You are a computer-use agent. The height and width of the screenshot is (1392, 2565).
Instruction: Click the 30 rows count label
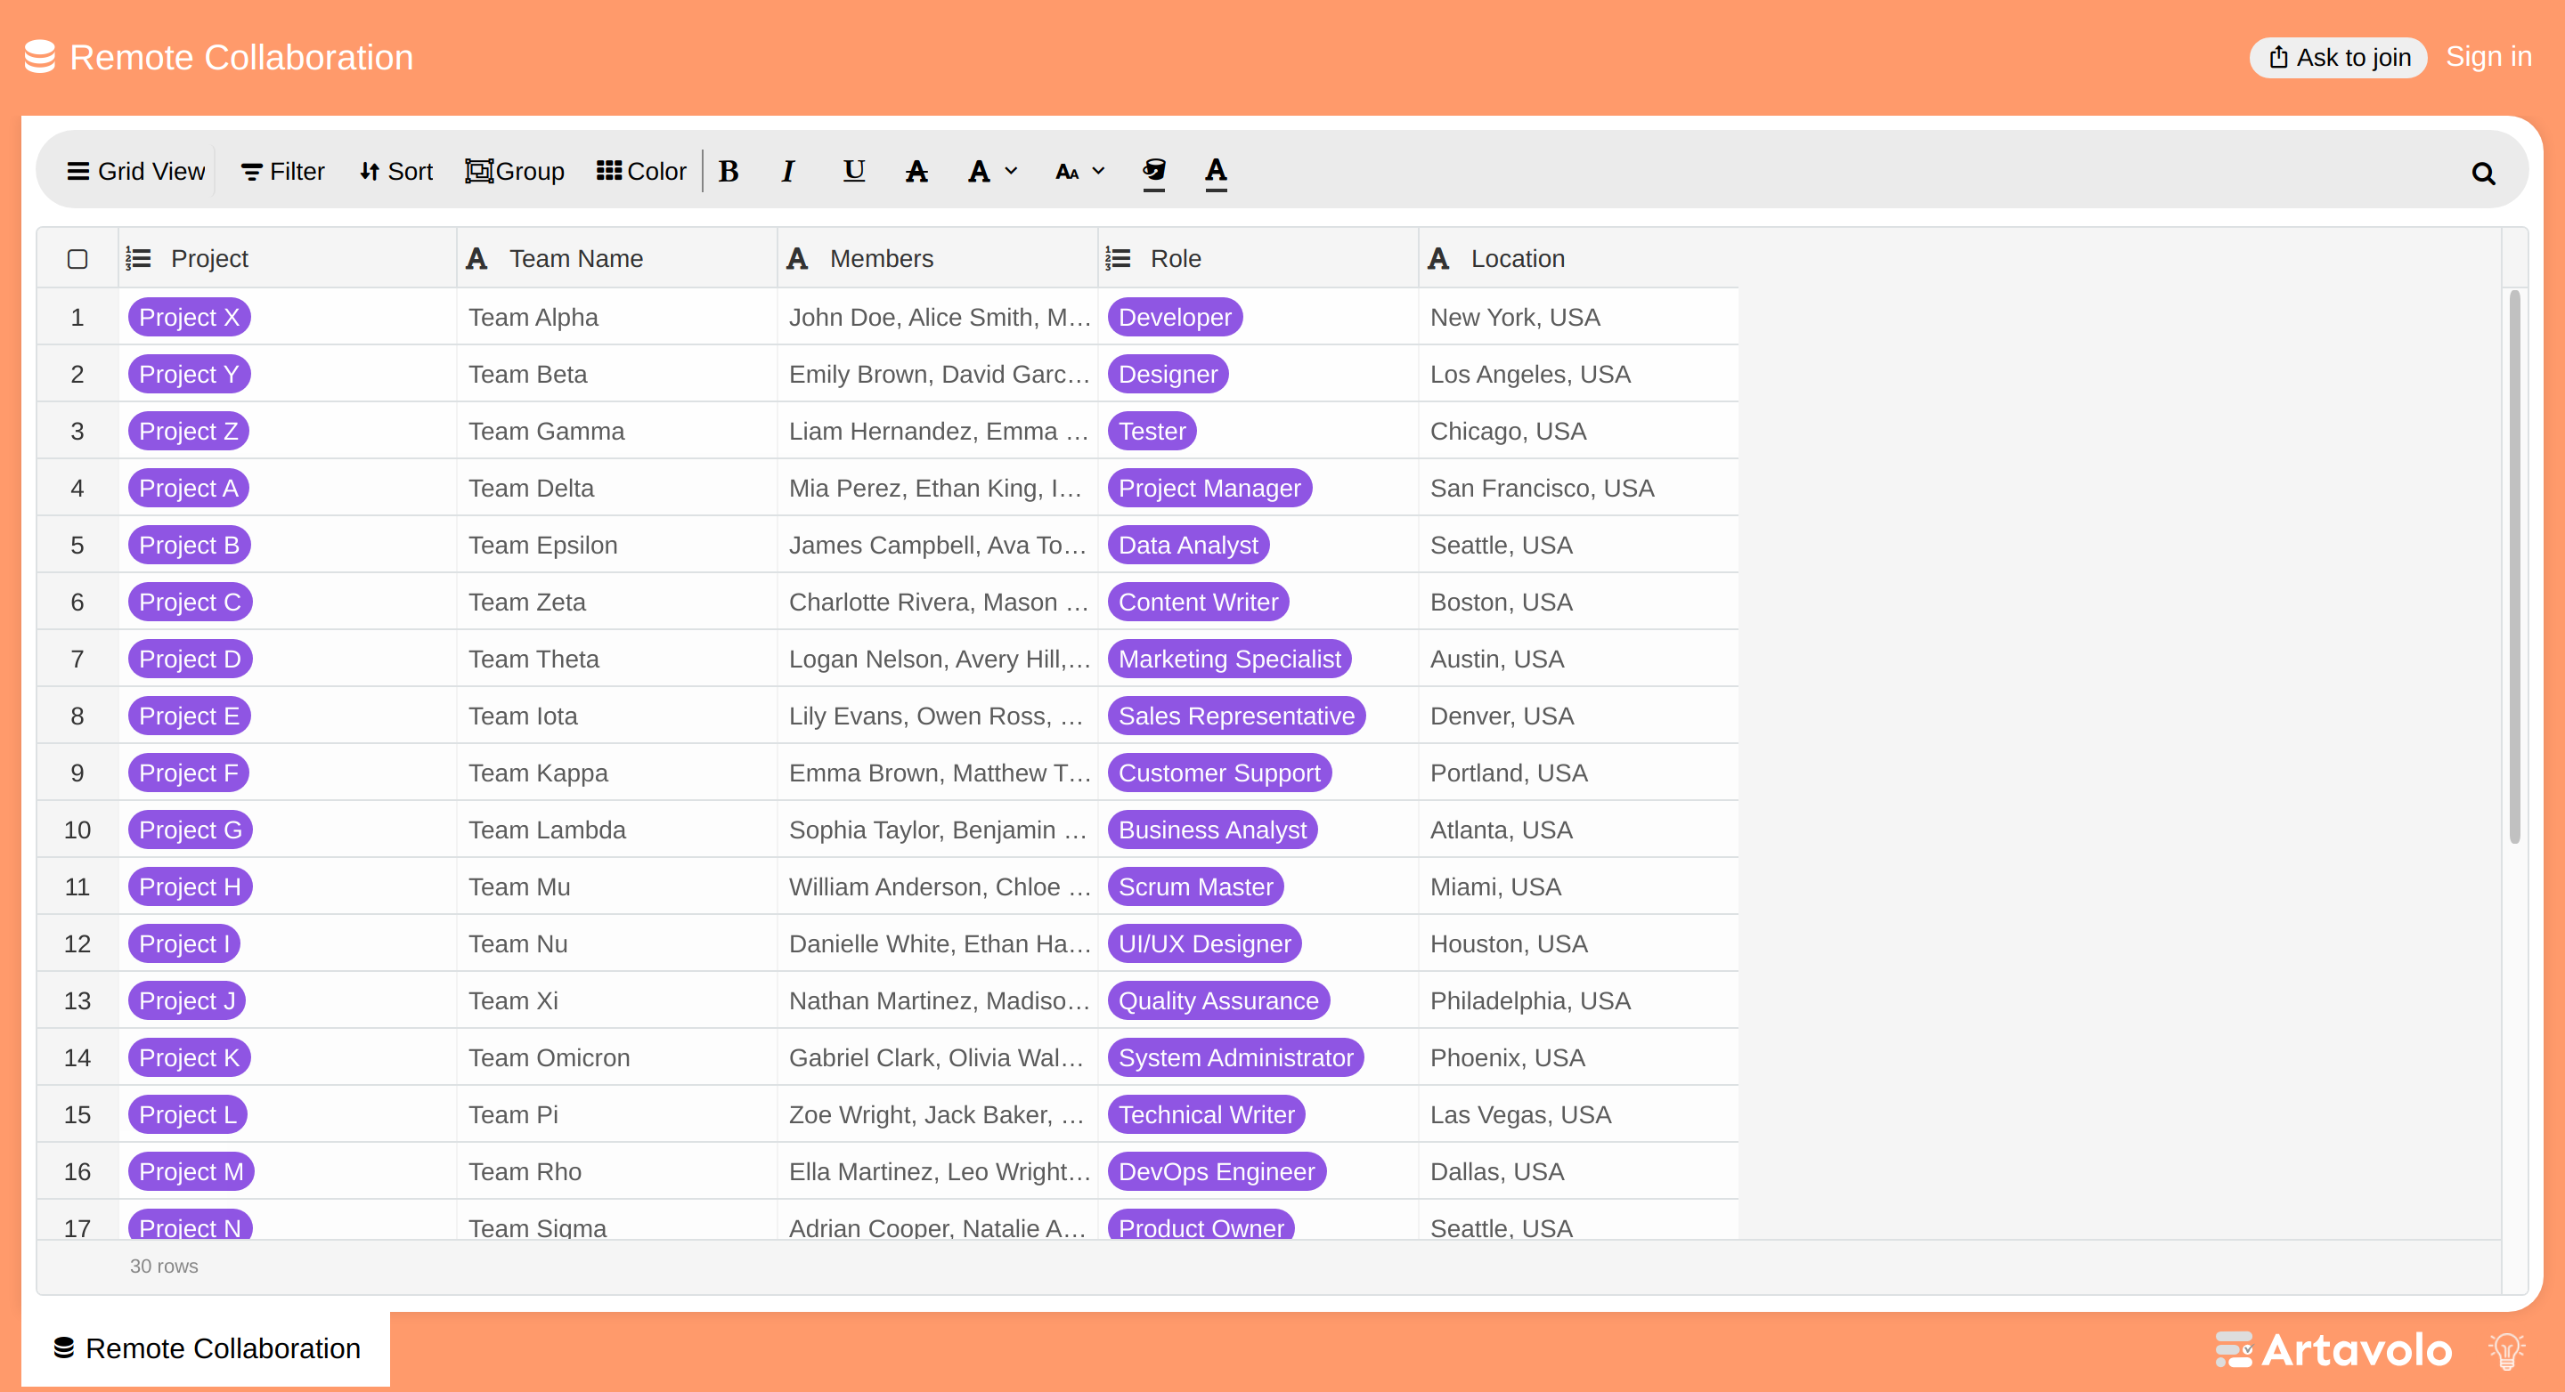(164, 1266)
